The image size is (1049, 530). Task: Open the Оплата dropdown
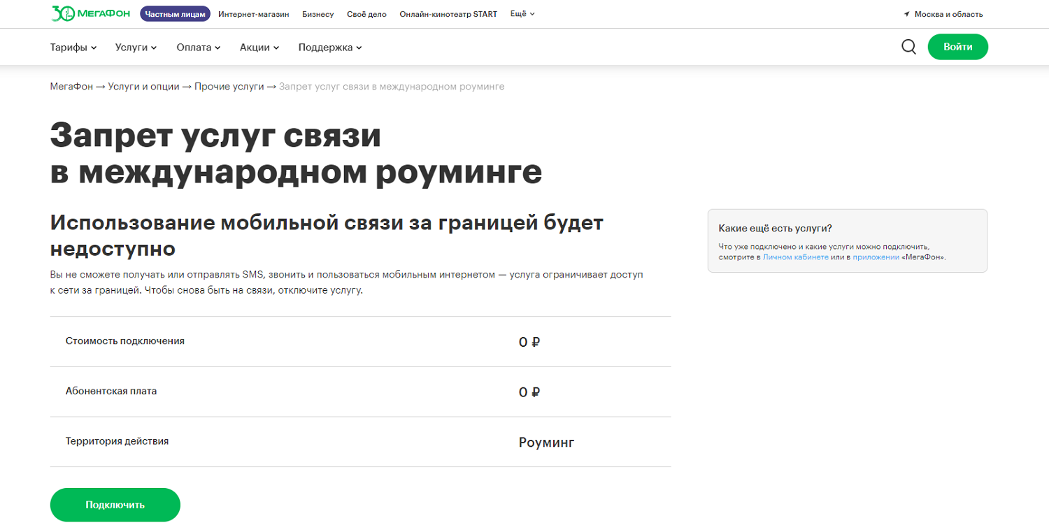(x=198, y=48)
